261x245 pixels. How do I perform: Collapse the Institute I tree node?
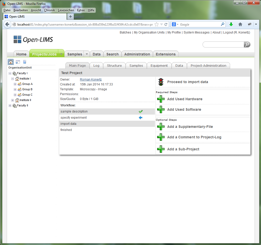tap(12, 79)
